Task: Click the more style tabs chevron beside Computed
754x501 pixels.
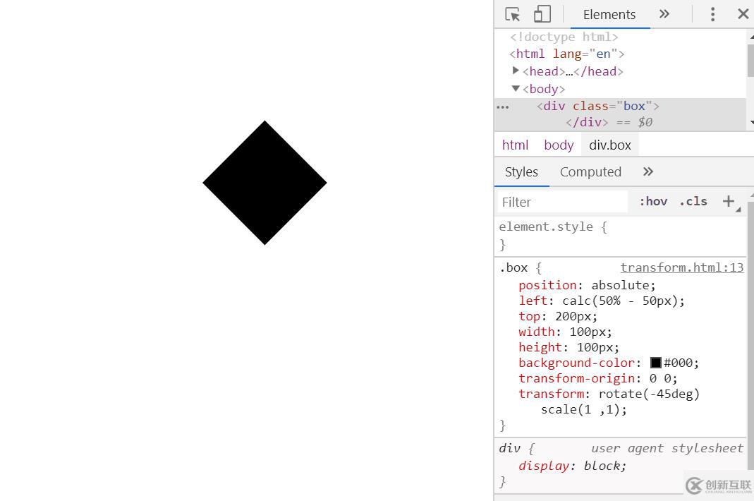Action: click(647, 171)
